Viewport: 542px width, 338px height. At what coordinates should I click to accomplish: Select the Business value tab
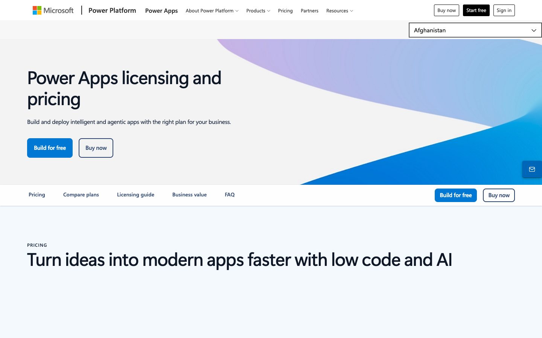(x=189, y=195)
